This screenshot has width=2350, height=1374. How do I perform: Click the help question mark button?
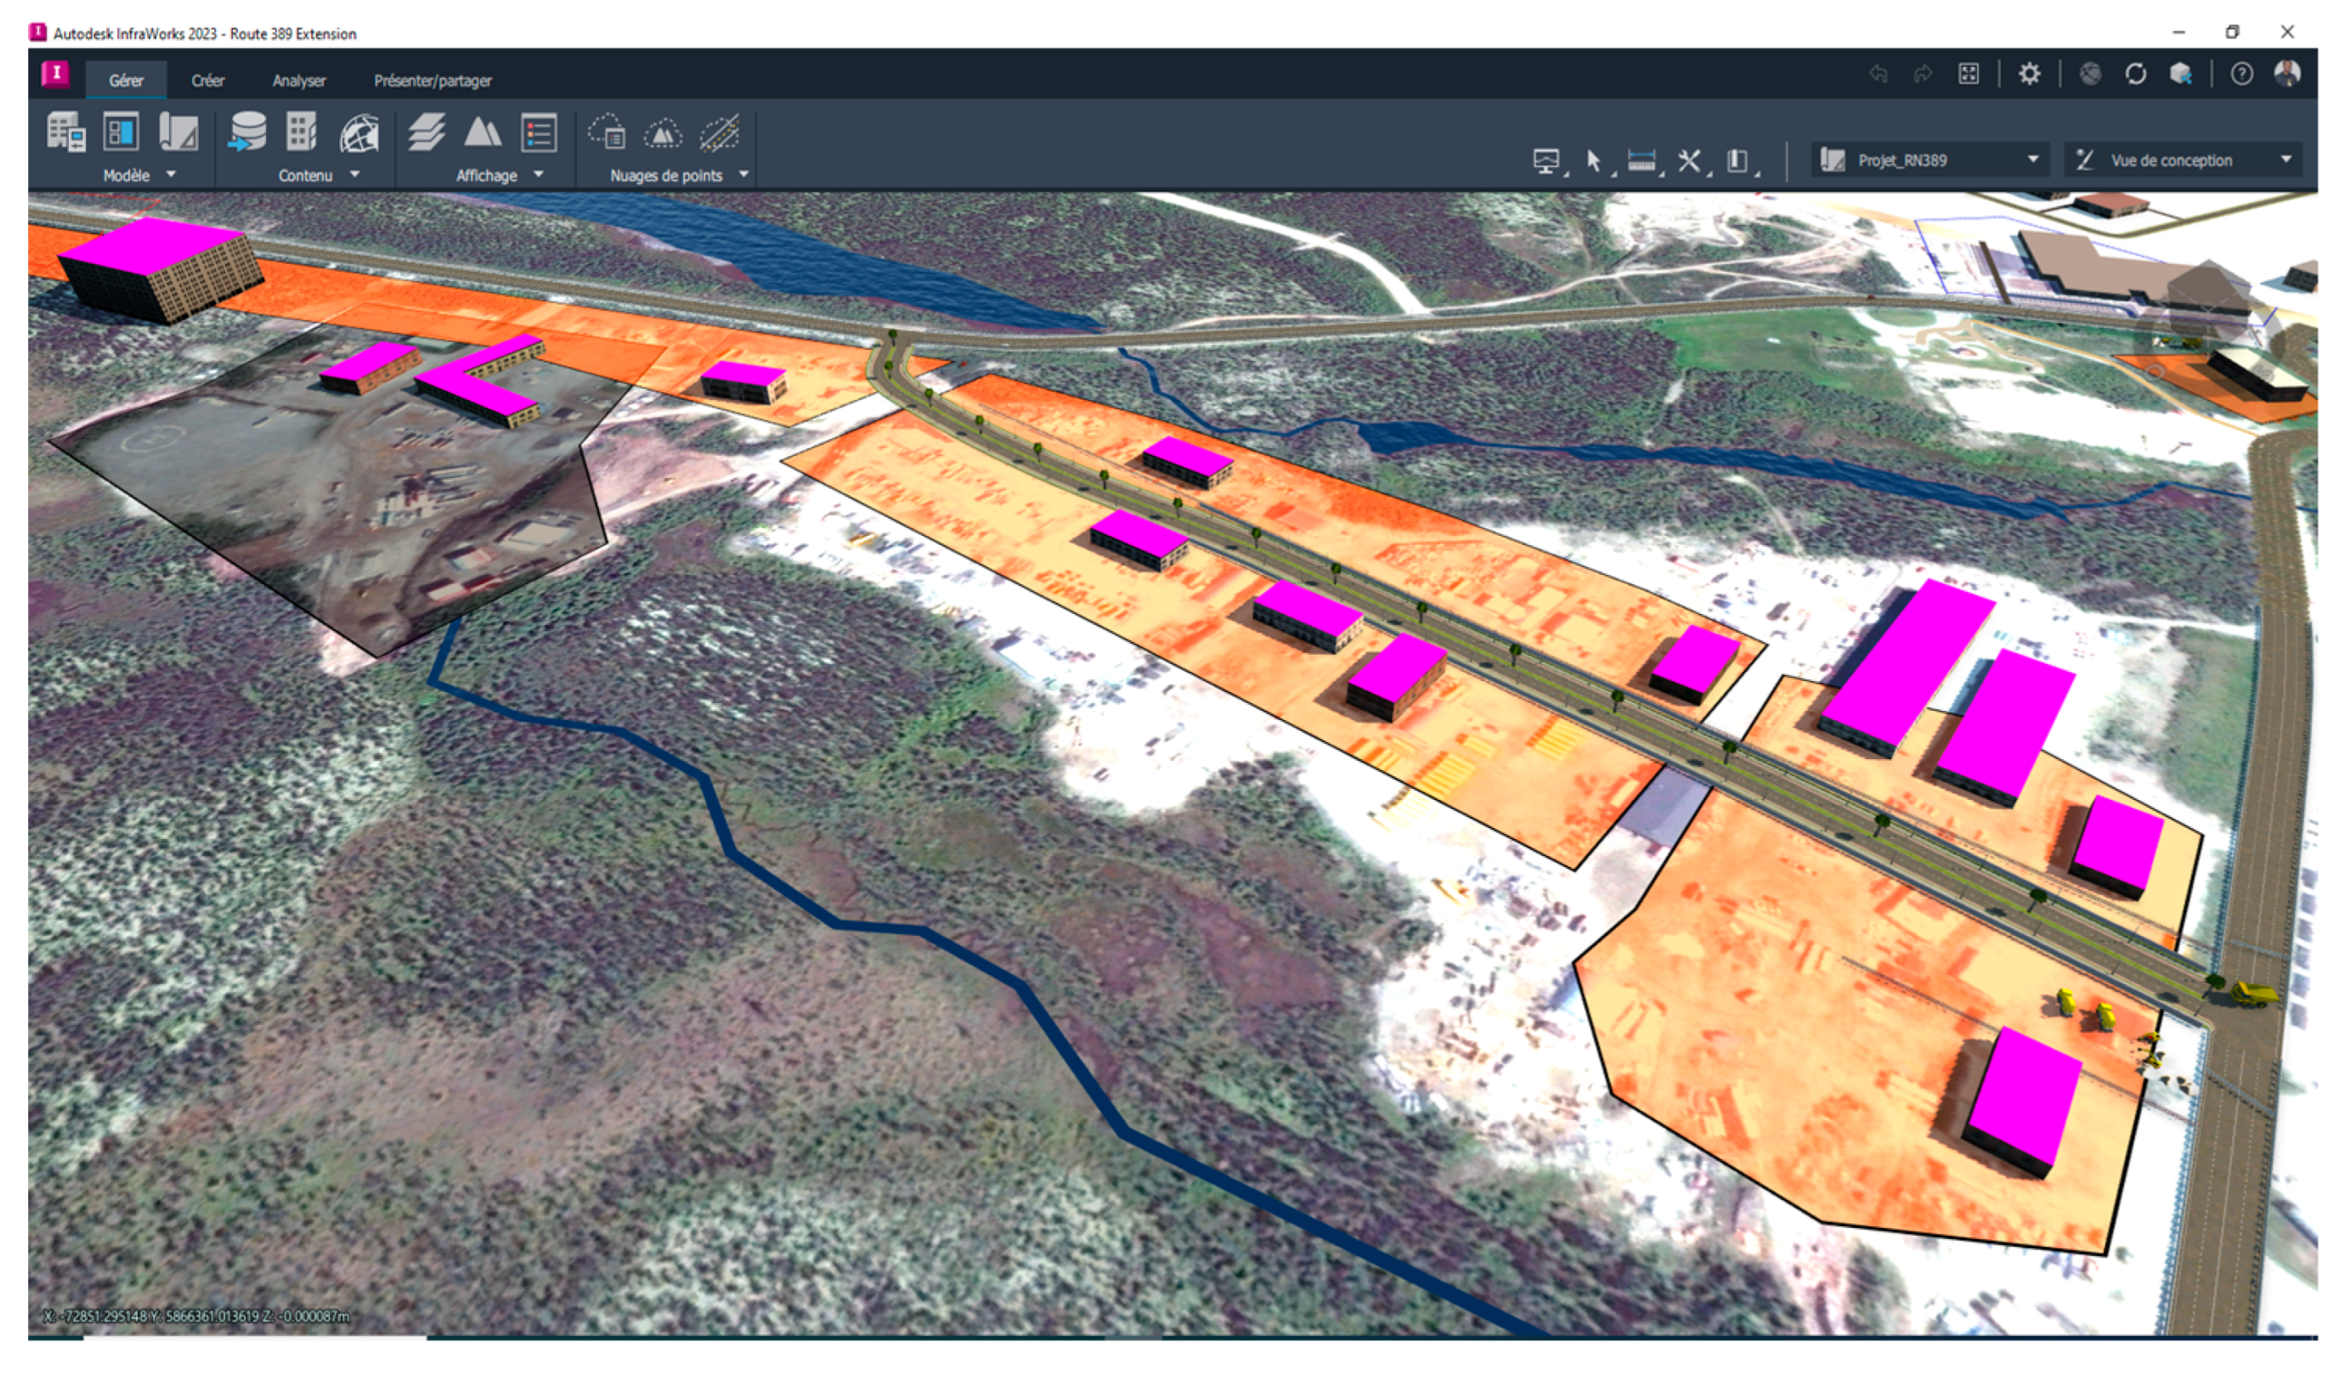coord(2242,74)
